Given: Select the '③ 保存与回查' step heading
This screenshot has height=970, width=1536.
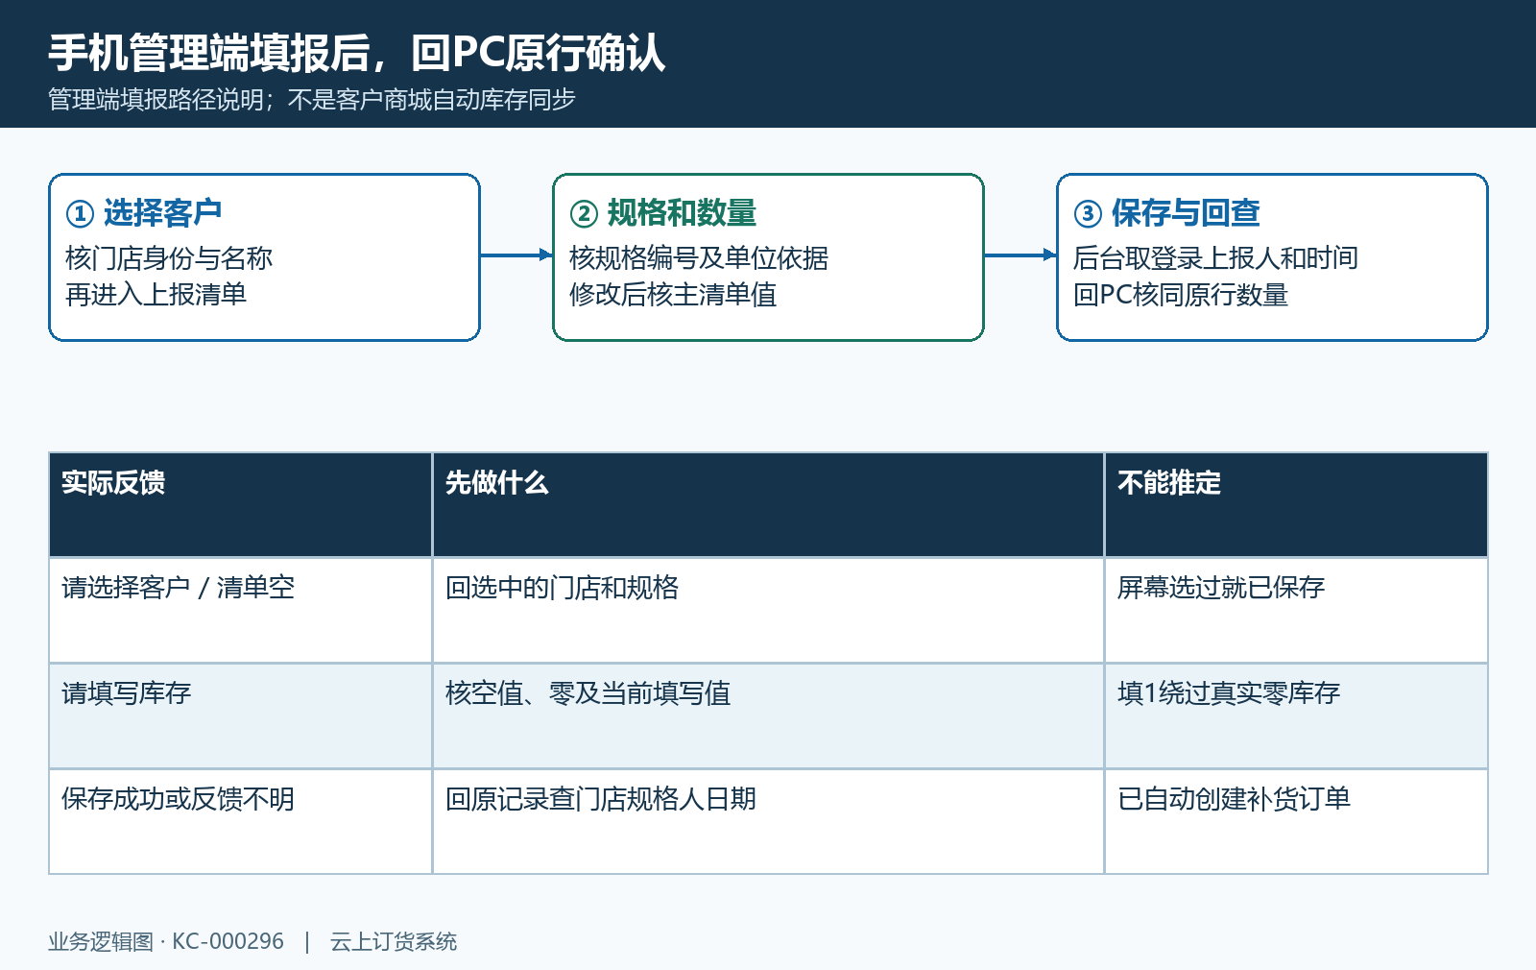Looking at the screenshot, I should 1167,213.
